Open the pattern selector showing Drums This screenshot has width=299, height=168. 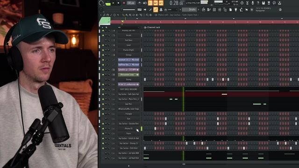[189, 9]
